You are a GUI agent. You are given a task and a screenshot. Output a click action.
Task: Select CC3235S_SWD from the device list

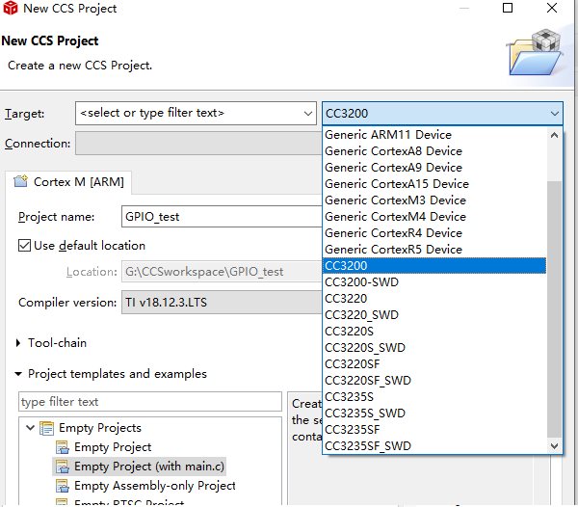pyautogui.click(x=365, y=414)
